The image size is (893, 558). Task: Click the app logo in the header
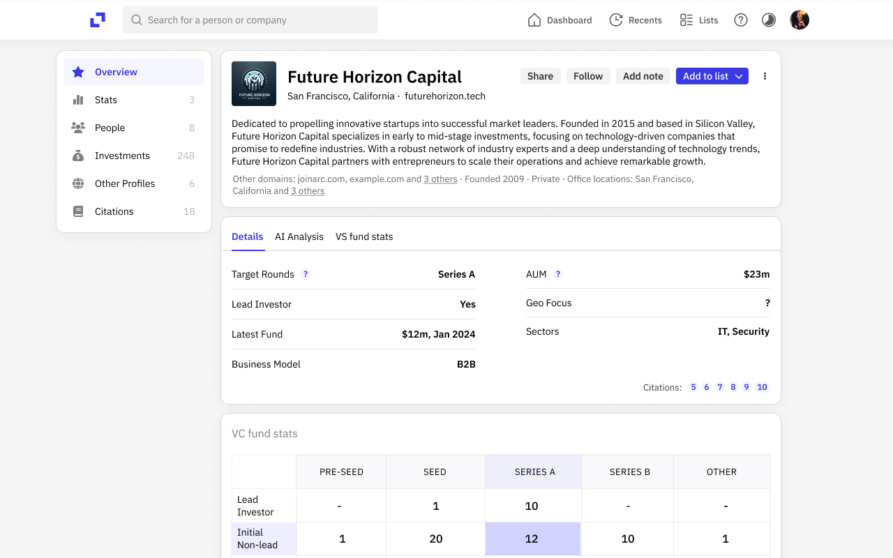(98, 20)
